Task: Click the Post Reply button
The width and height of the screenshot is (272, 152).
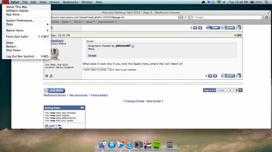Action: coord(54,90)
